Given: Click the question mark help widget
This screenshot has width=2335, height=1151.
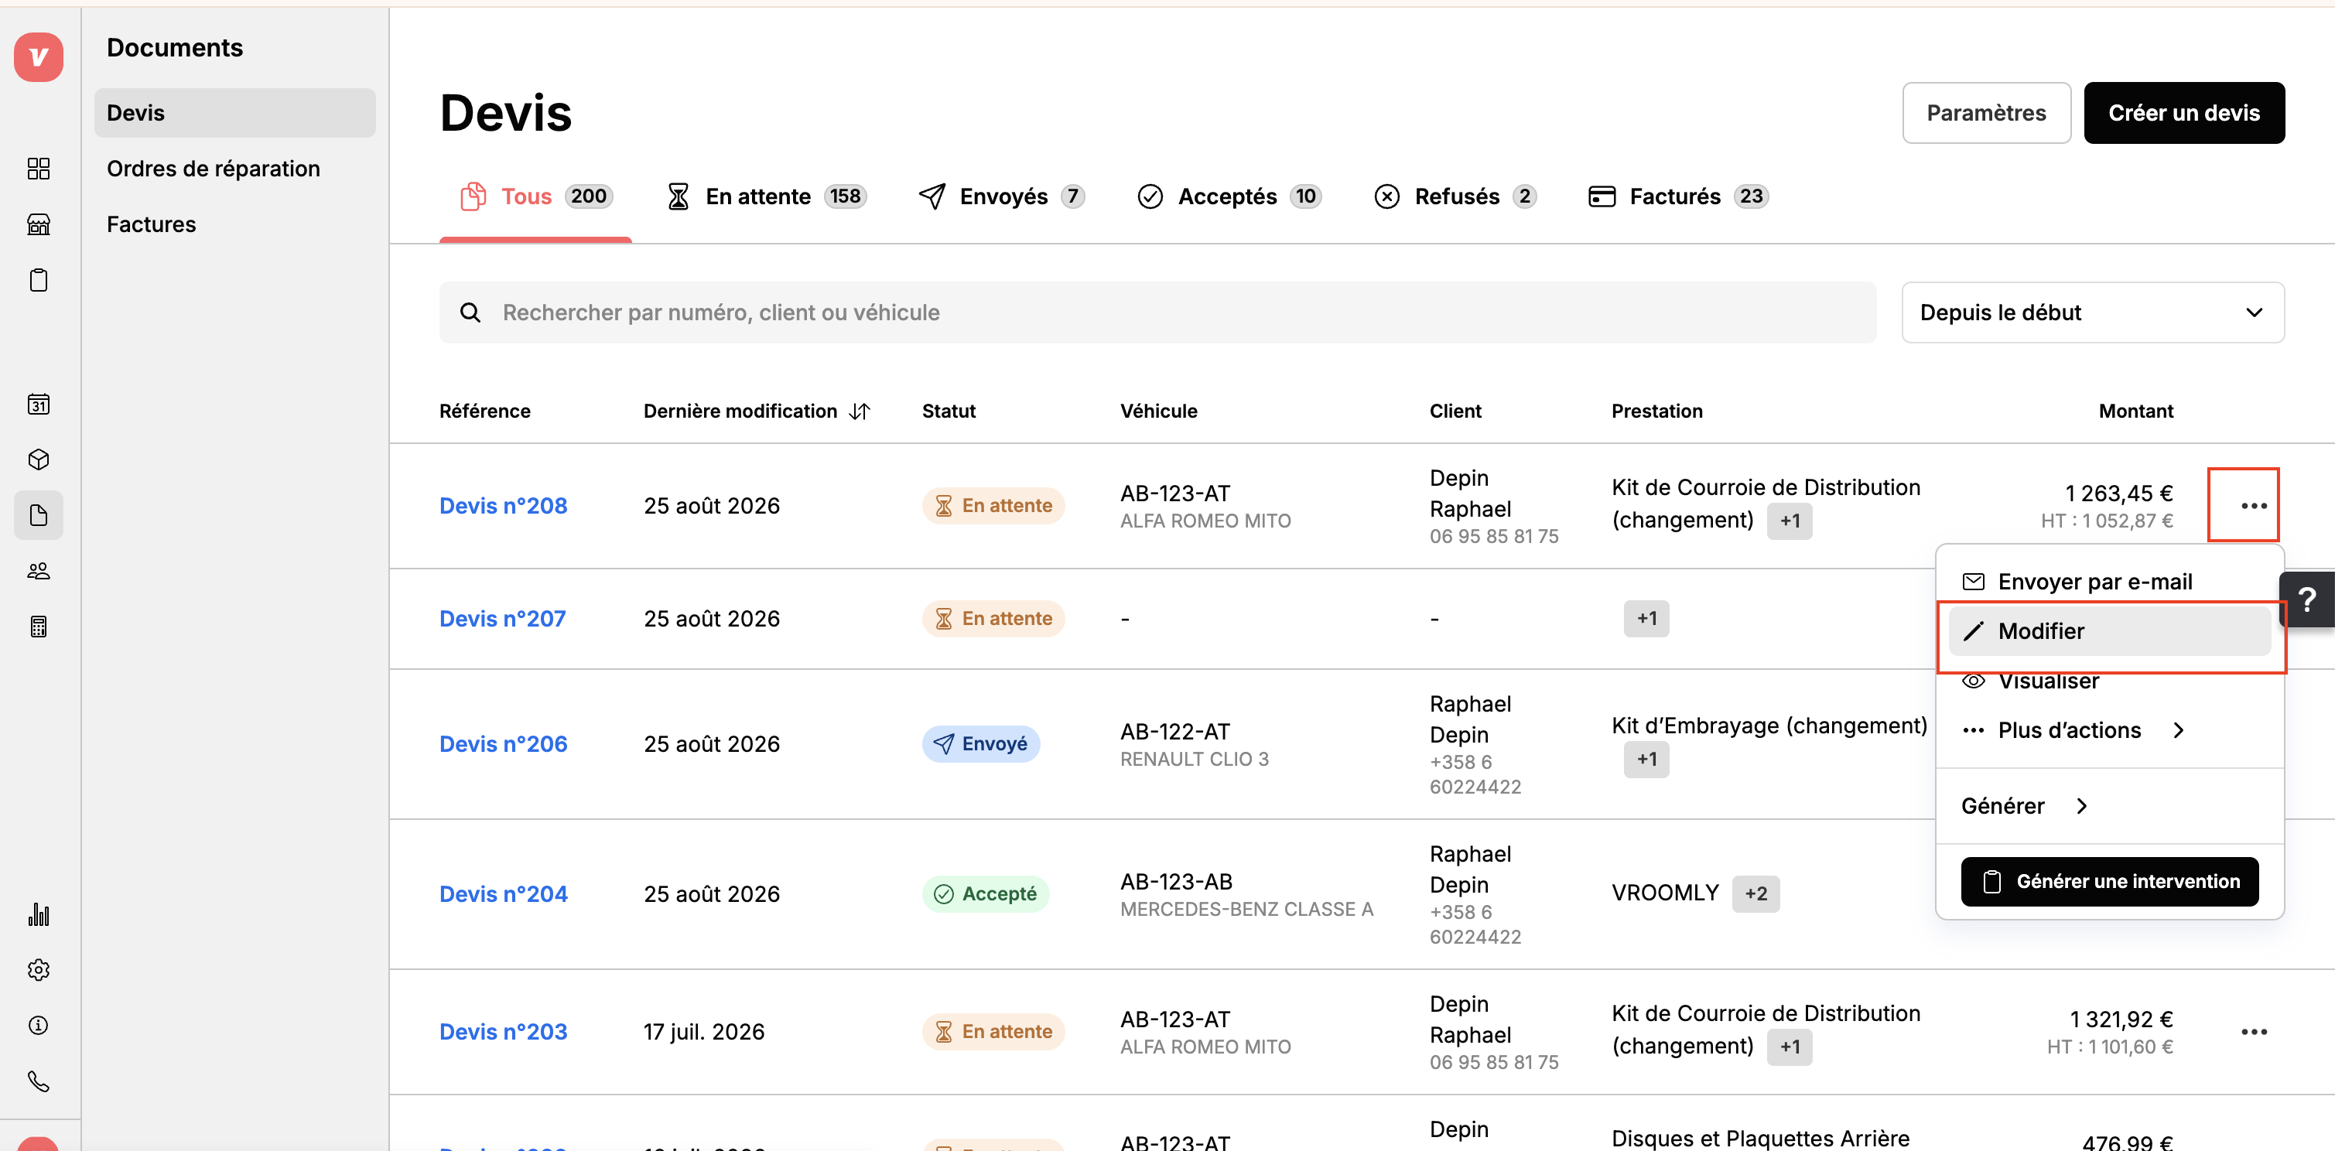Looking at the screenshot, I should click(2307, 600).
